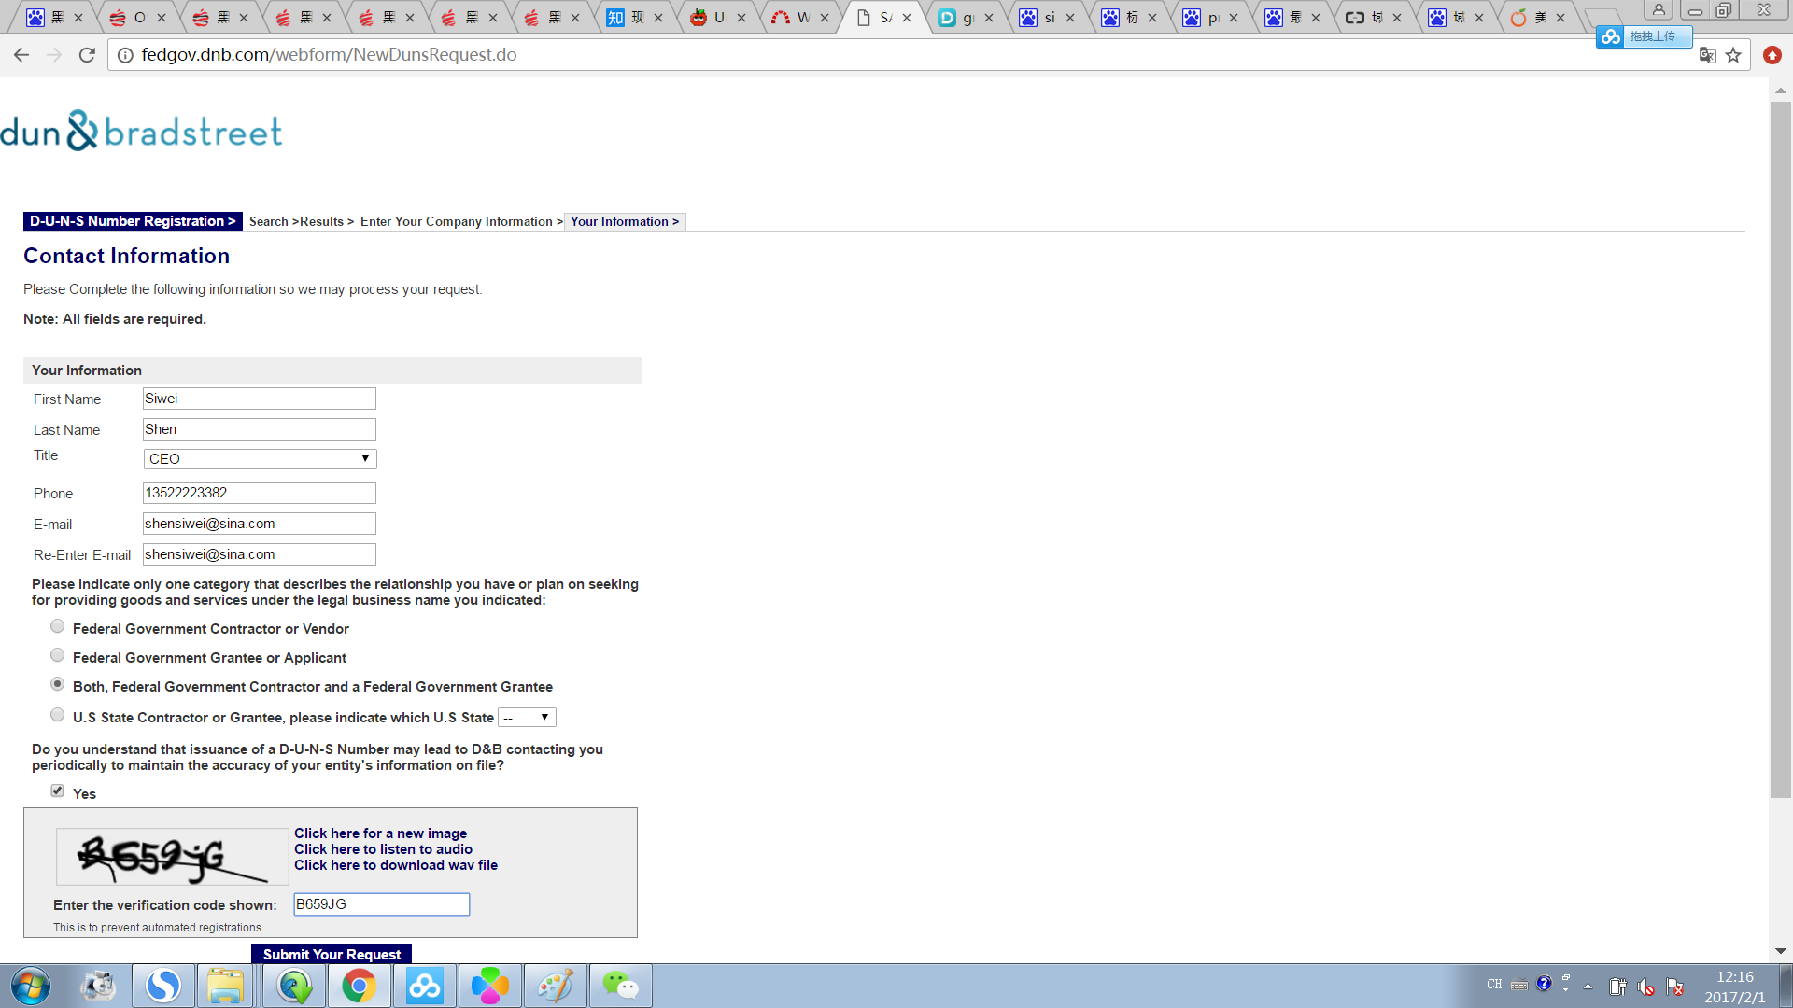Click the Windows Start orb
Viewport: 1793px width, 1008px height.
coord(31,986)
